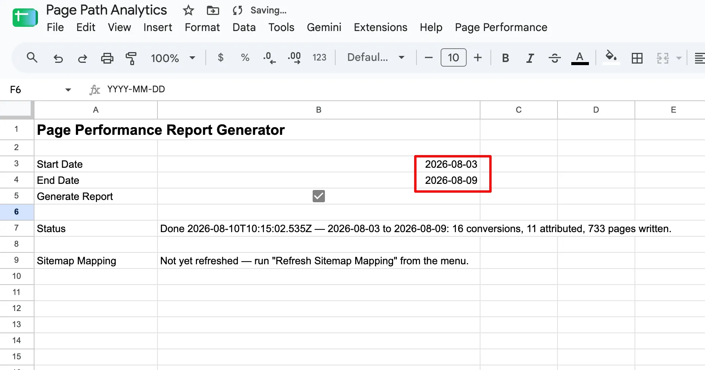Select column D header
This screenshot has height=370, width=705.
point(596,110)
